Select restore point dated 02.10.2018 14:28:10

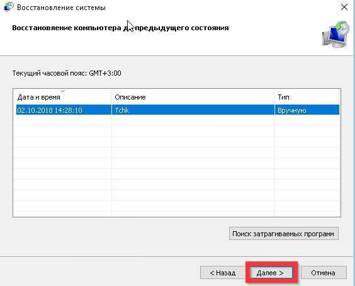coord(50,110)
